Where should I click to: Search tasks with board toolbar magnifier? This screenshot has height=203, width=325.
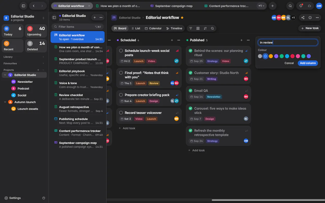coord(212,28)
